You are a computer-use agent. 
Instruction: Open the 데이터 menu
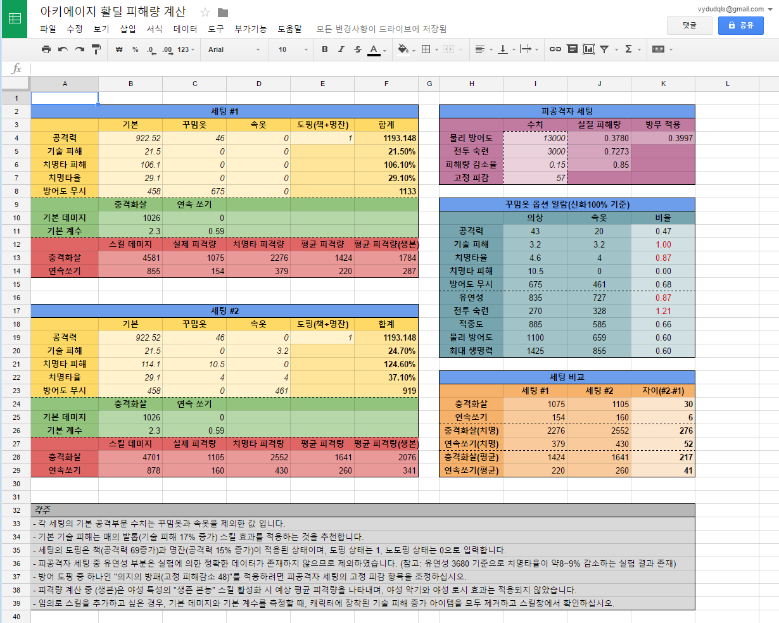click(185, 29)
